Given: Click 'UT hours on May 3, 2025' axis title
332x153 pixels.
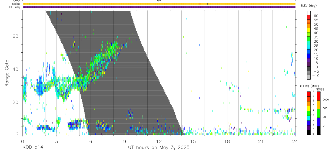Looking at the screenshot, I should pos(159,148).
